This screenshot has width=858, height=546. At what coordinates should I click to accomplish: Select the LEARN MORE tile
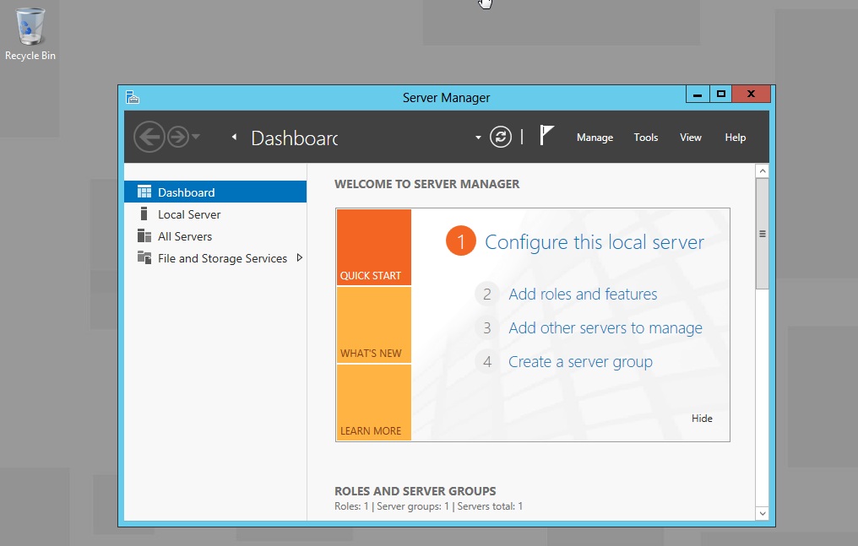(374, 403)
